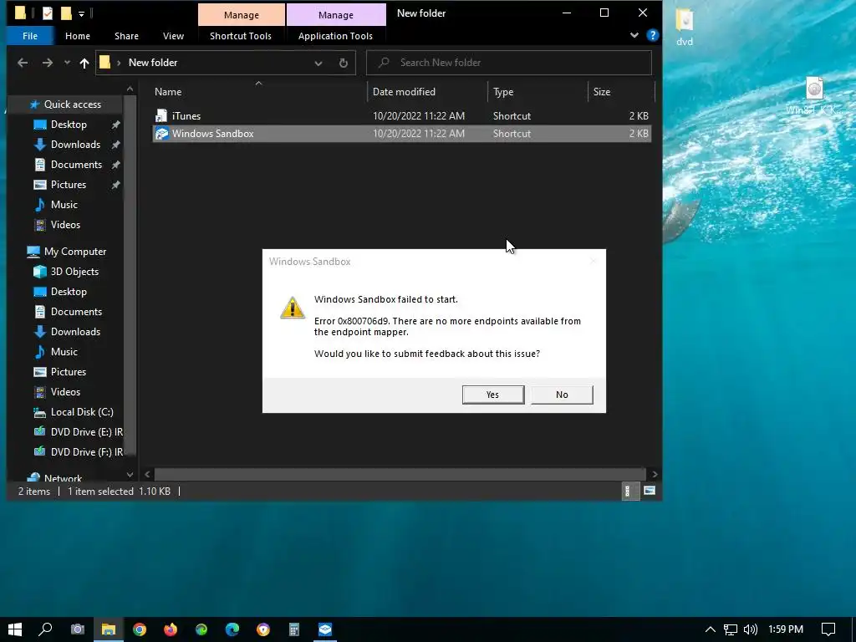856x642 pixels.
Task: Open Videos under Quick access
Action: click(65, 225)
